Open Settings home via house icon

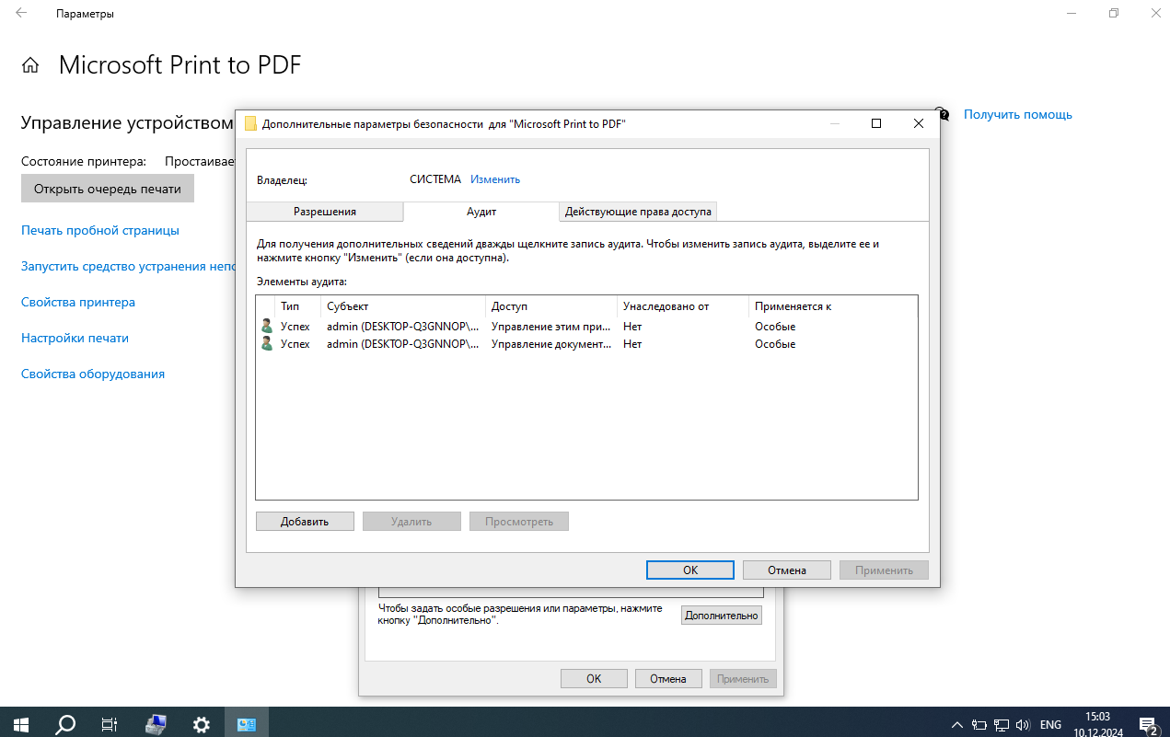(x=30, y=65)
